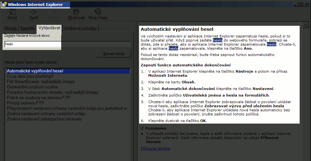This screenshot has width=311, height=161.
Task: Select topic Změna nastavení zabezpečení intranetu
Action: [44, 119]
